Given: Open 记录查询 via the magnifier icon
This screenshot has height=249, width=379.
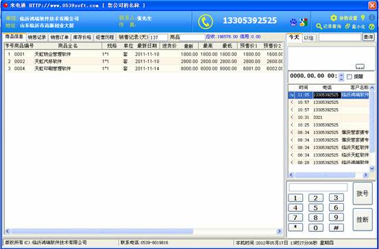Looking at the screenshot, I should click(319, 26).
